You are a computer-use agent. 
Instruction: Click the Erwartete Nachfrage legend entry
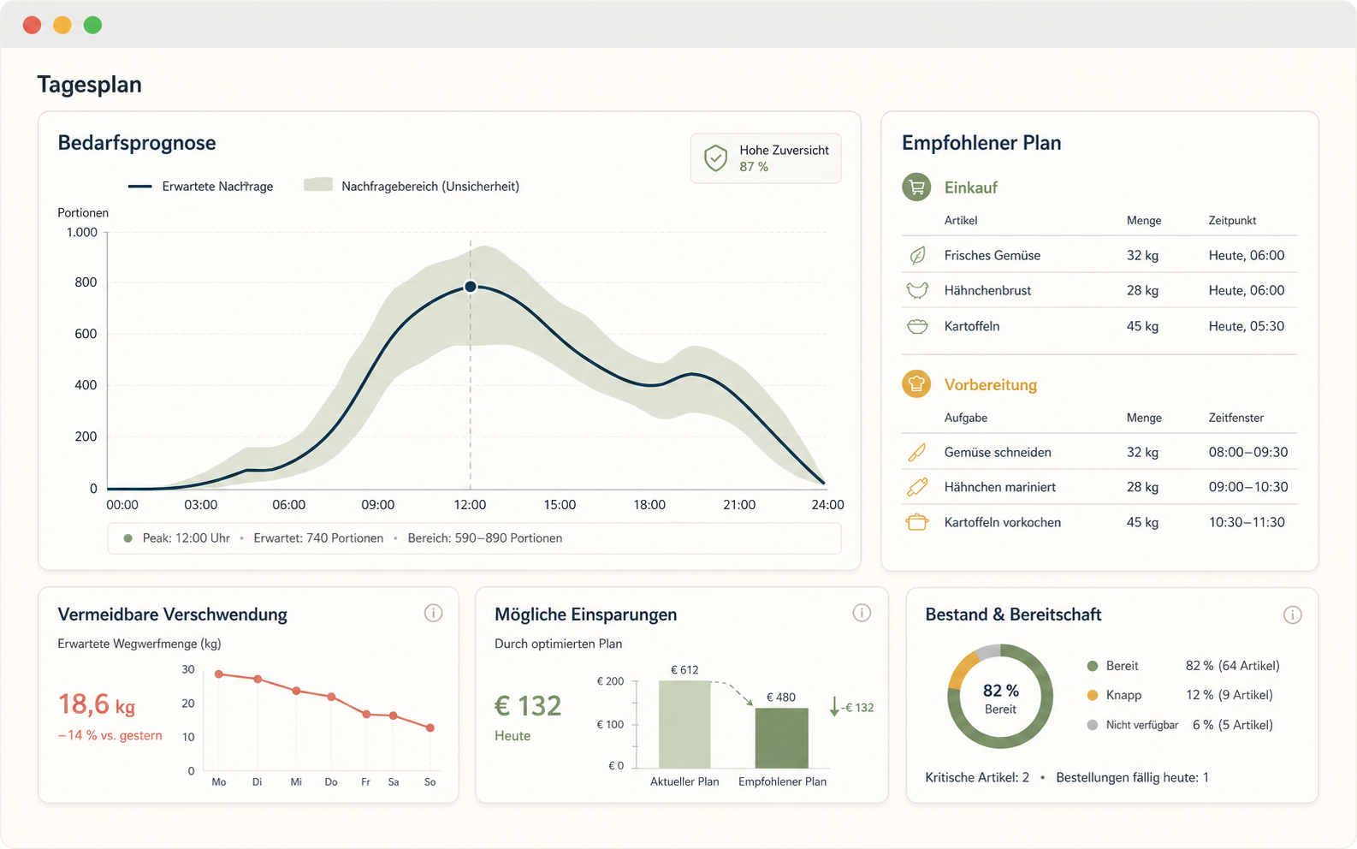[x=201, y=186]
